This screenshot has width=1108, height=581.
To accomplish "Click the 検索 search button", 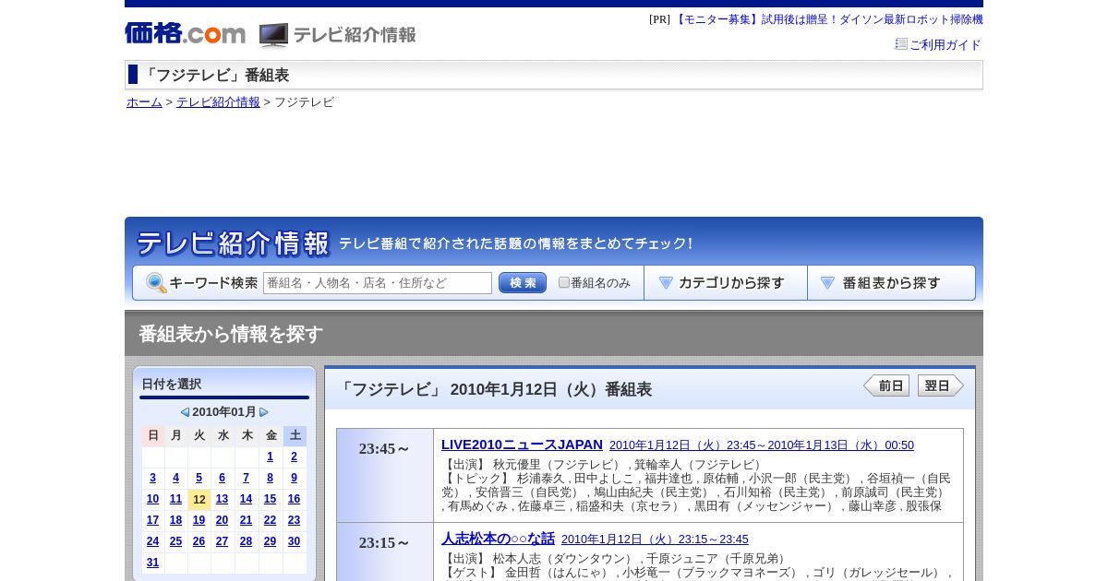I will [x=523, y=283].
